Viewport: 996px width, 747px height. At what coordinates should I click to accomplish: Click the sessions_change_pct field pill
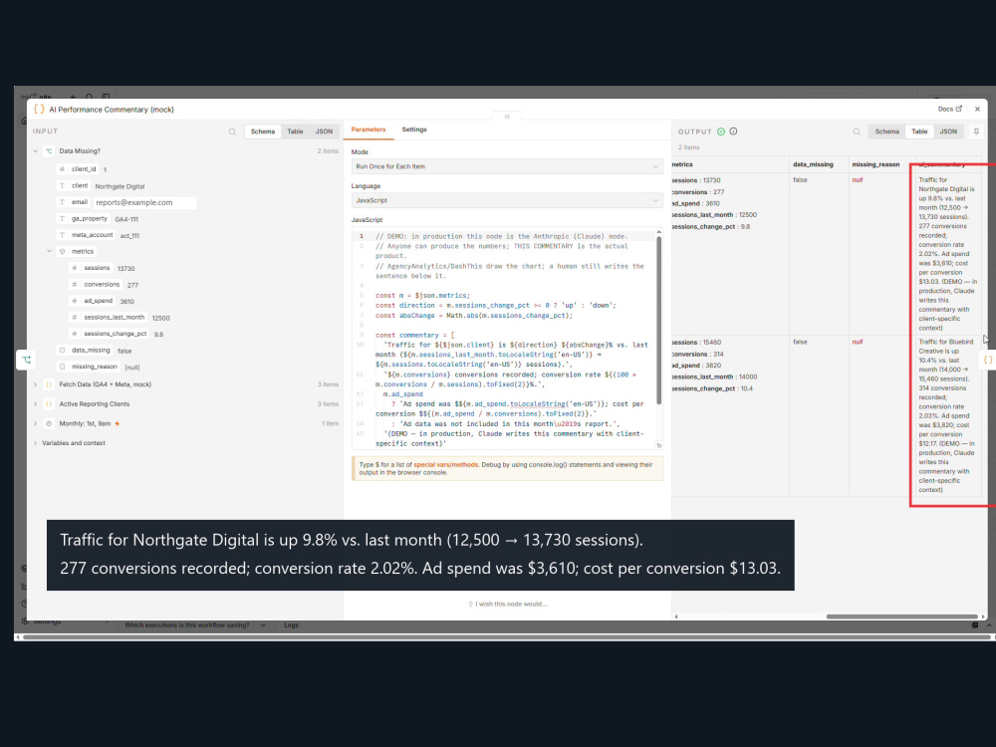tap(115, 334)
